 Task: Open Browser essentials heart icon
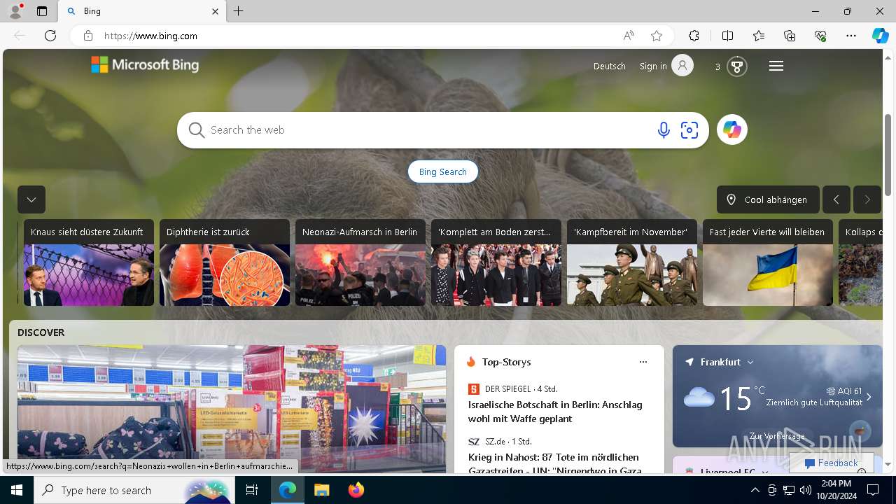(x=820, y=36)
